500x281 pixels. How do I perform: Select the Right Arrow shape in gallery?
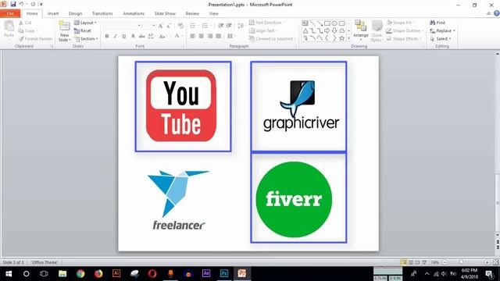(327, 31)
